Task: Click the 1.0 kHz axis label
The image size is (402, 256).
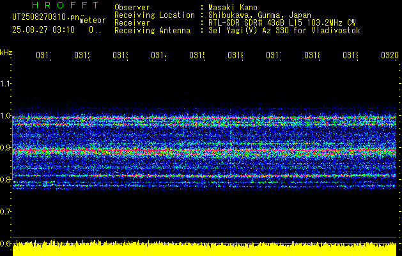Action: pyautogui.click(x=6, y=115)
